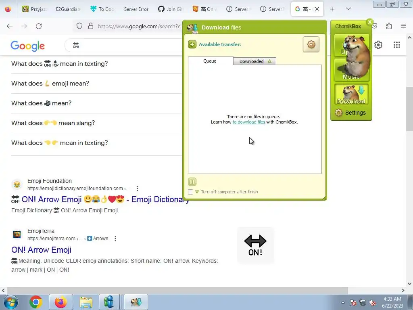Image resolution: width=413 pixels, height=310 pixels.
Task: Open the Windows Start menu
Action: coord(10,302)
